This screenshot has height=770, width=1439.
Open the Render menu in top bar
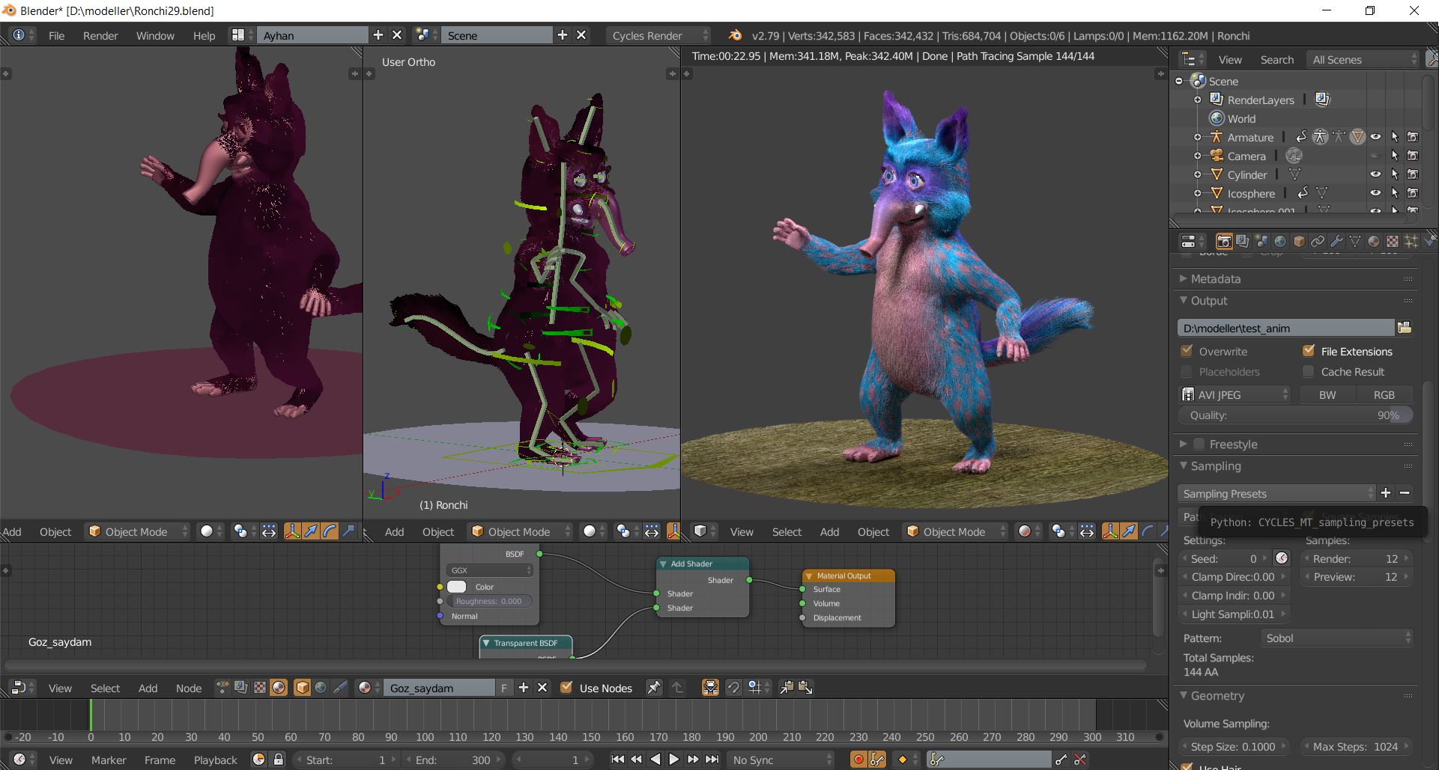[100, 35]
